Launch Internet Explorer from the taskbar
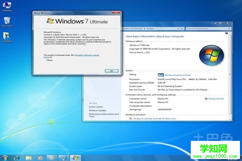Image resolution: width=242 pixels, height=161 pixels. (x=17, y=158)
